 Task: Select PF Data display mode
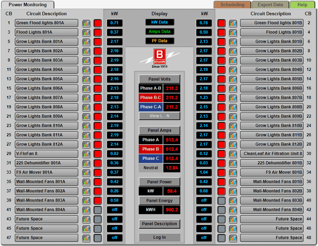tap(160, 41)
